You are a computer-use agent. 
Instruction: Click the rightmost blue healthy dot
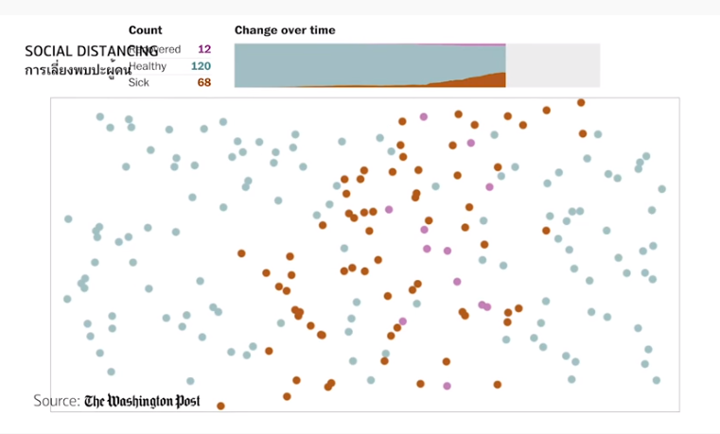point(661,189)
